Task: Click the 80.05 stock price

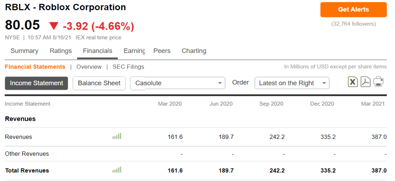Action: coord(22,25)
